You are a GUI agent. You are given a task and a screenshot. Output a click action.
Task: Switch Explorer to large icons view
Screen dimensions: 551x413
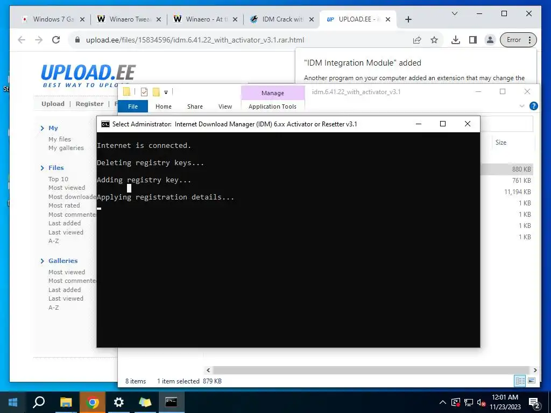(x=532, y=381)
